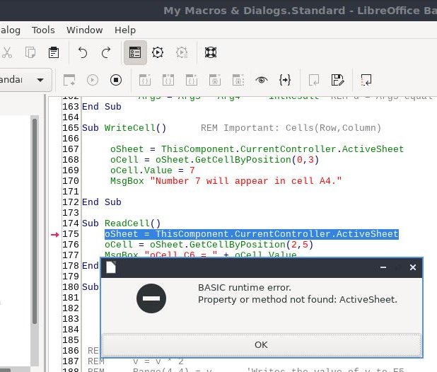The width and height of the screenshot is (437, 372).
Task: Redo the last undone edit
Action: (106, 52)
